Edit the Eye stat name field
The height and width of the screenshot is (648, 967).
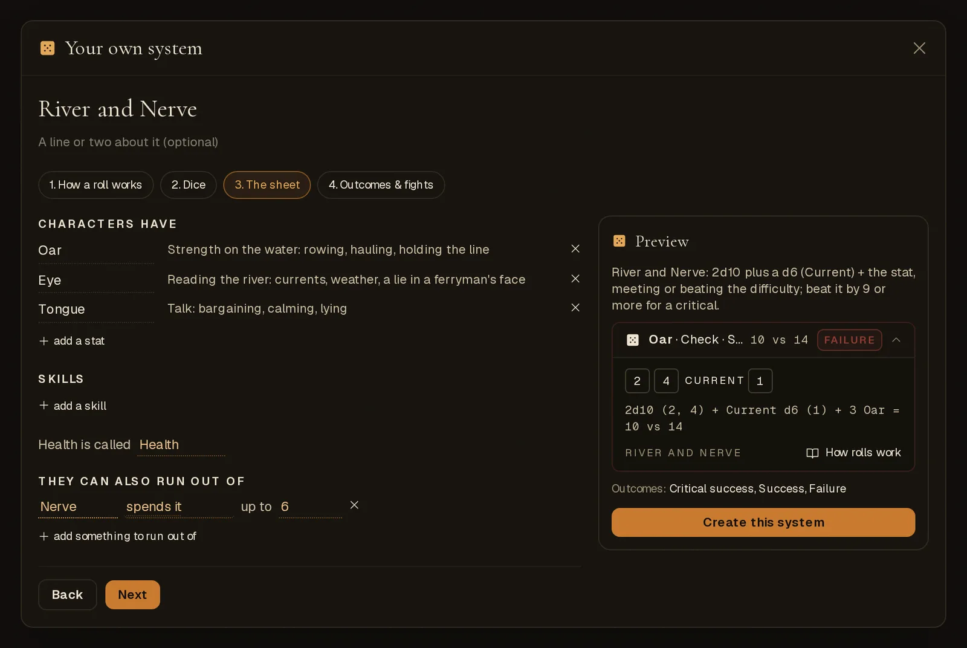tap(96, 280)
